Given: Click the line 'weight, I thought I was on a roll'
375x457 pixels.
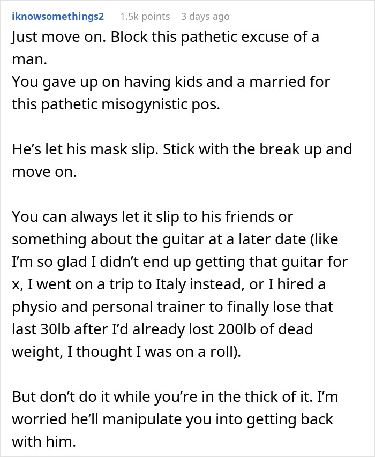Looking at the screenshot, I should click(x=126, y=352).
